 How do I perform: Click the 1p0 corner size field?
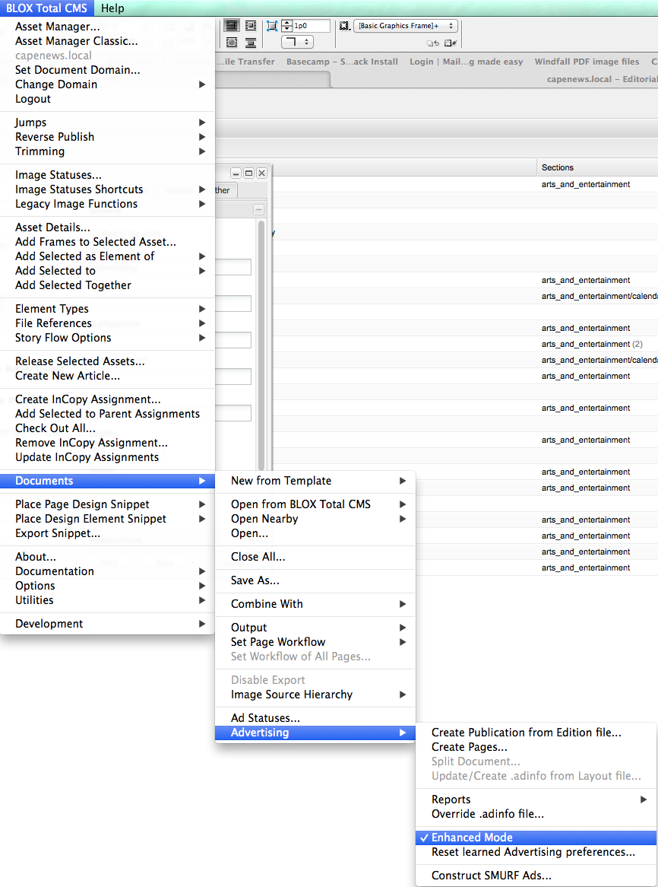(312, 26)
